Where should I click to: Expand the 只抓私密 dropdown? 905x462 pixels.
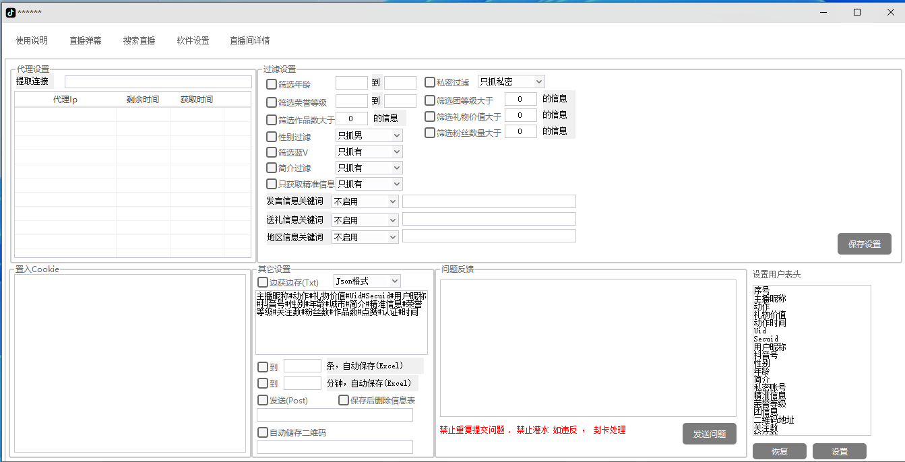tap(511, 81)
